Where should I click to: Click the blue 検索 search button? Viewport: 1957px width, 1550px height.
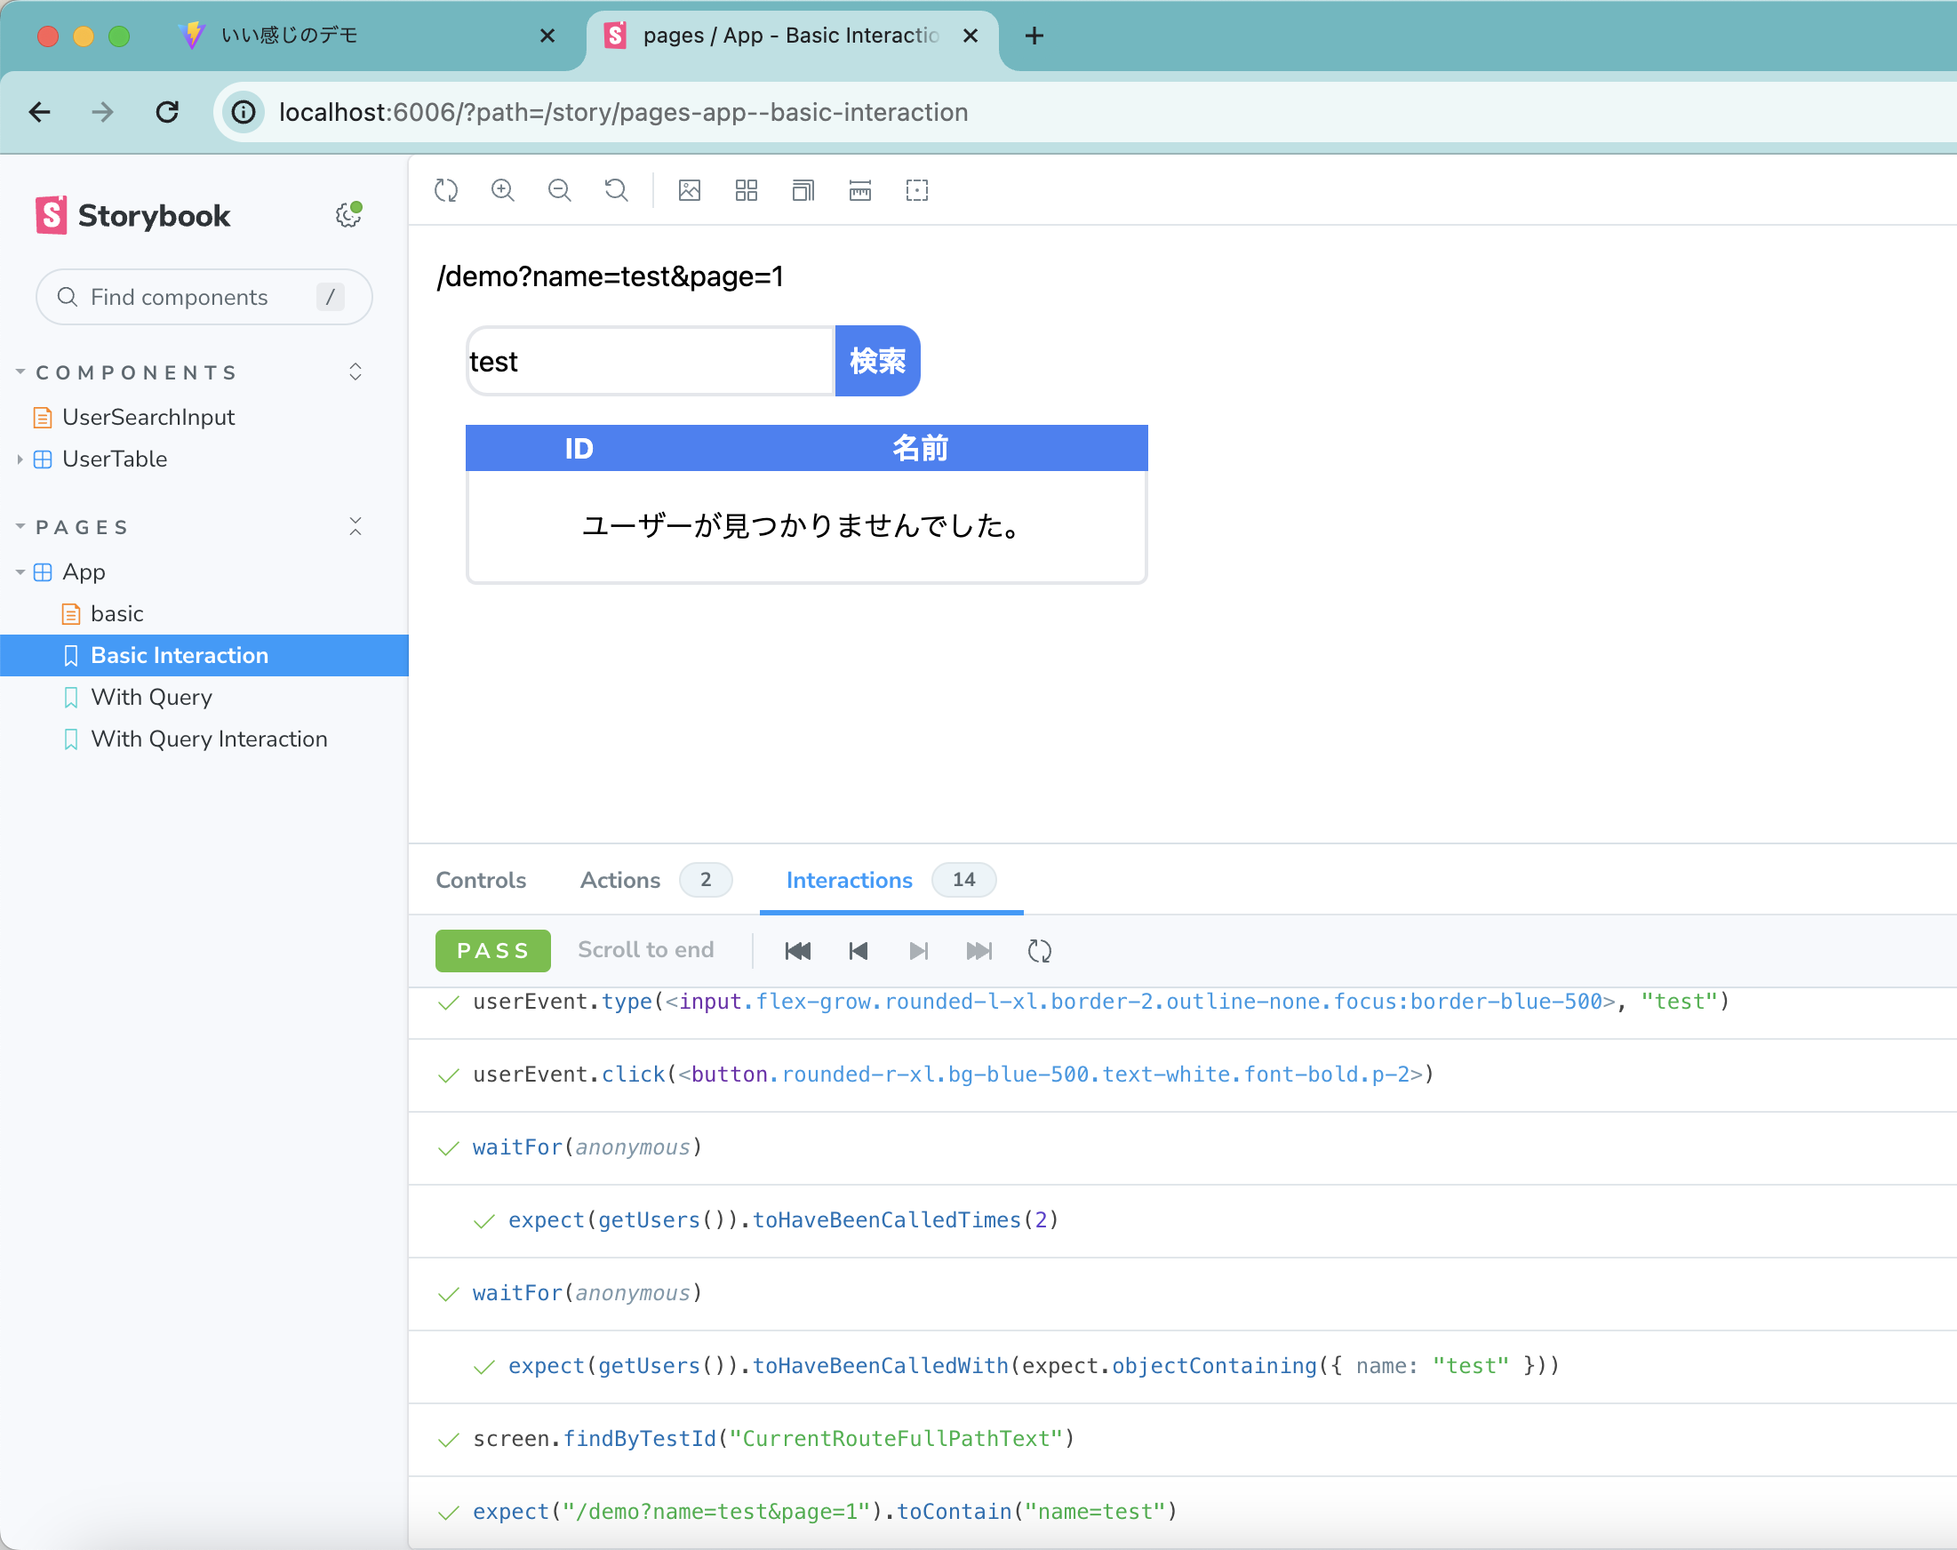coord(876,361)
